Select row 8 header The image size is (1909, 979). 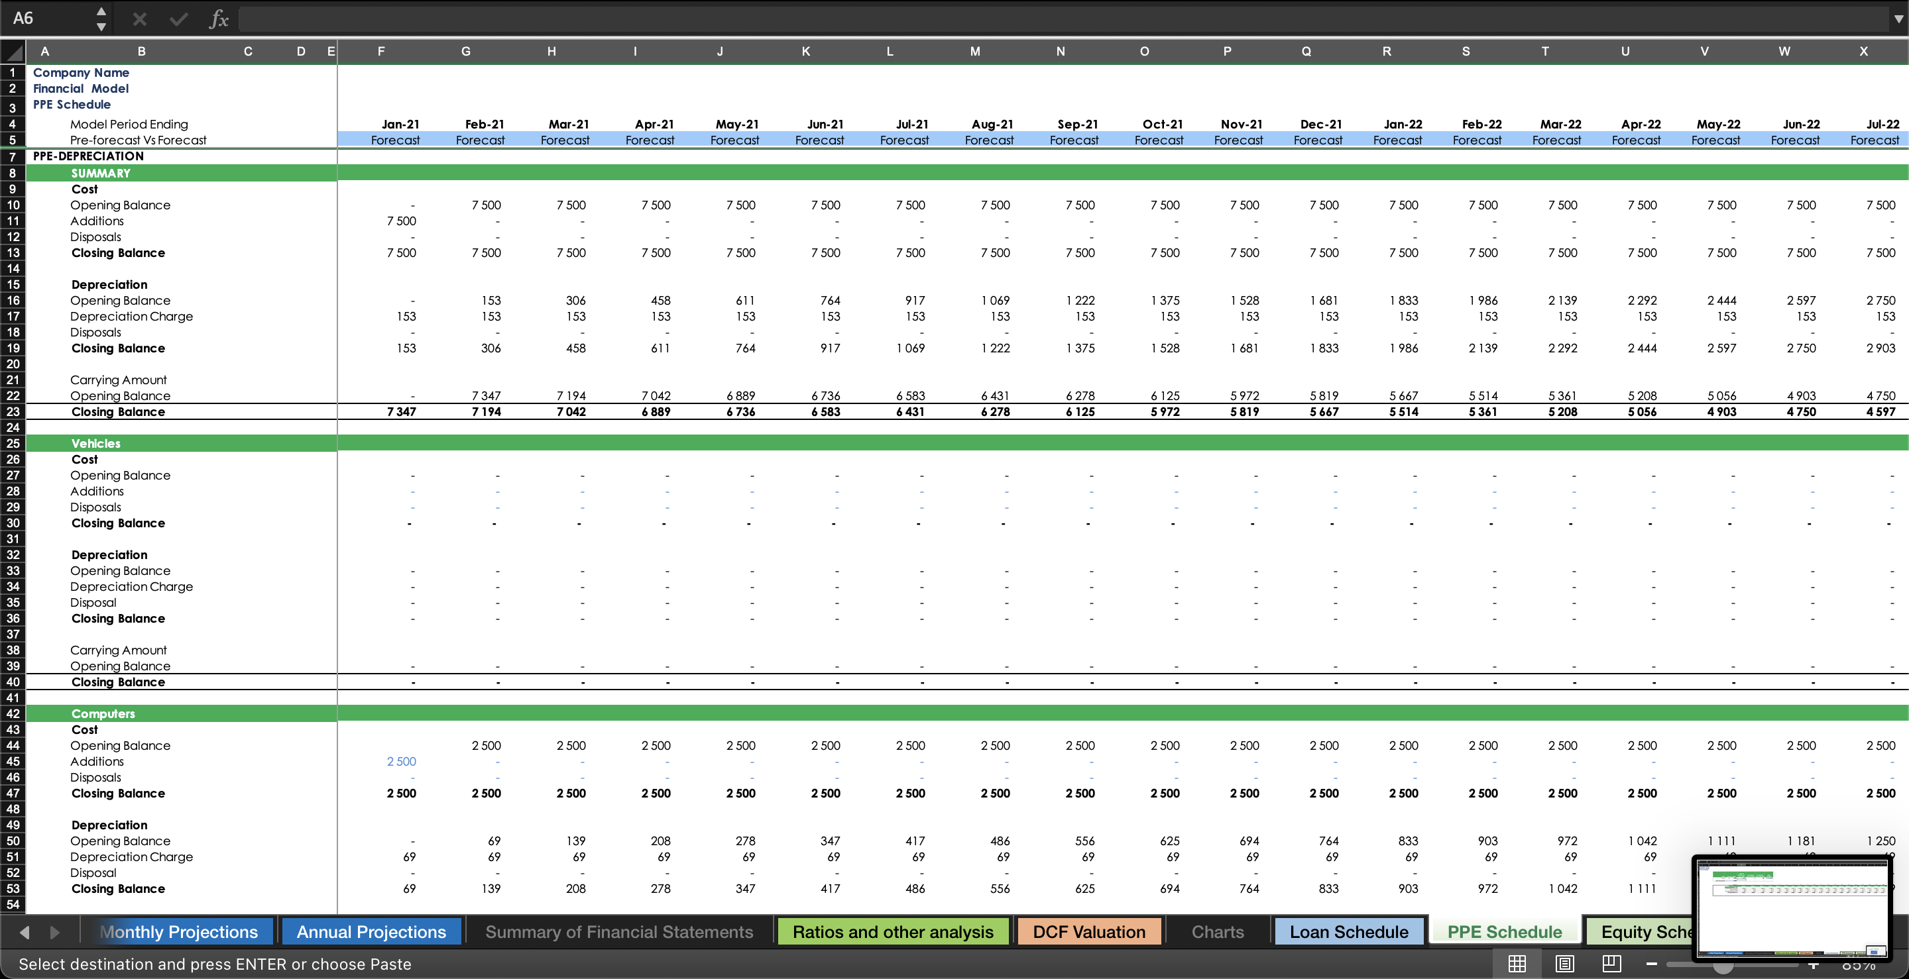click(13, 174)
